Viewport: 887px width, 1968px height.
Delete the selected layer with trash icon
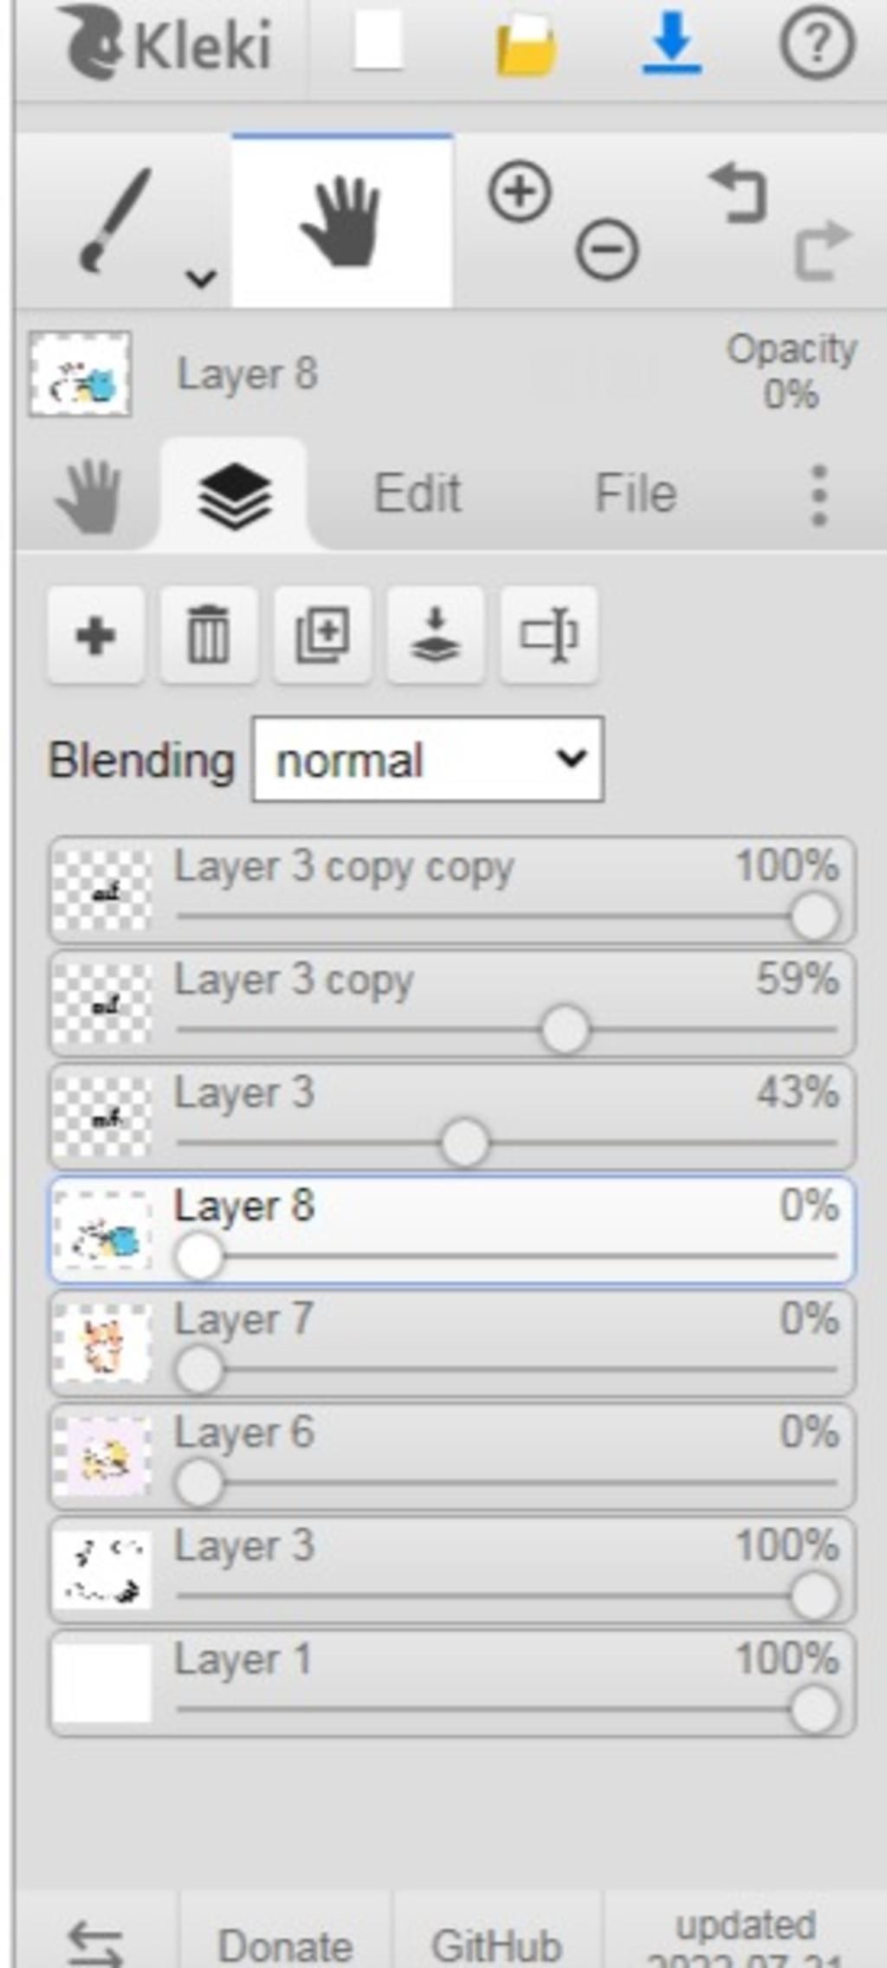pos(209,635)
